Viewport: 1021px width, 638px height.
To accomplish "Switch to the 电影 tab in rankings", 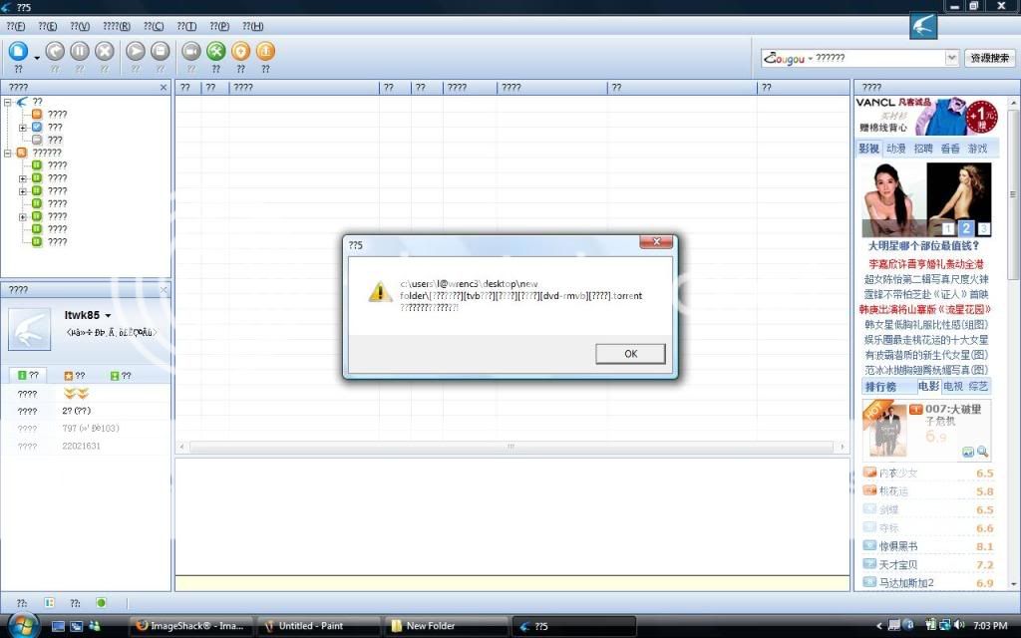I will tap(928, 387).
